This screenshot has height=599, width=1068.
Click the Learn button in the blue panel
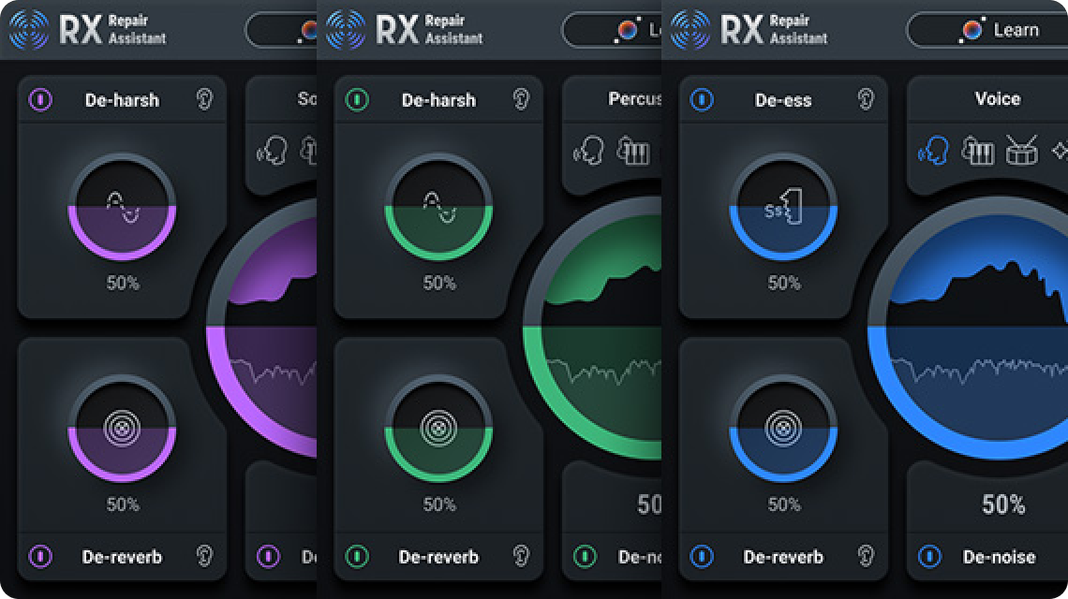coord(987,30)
